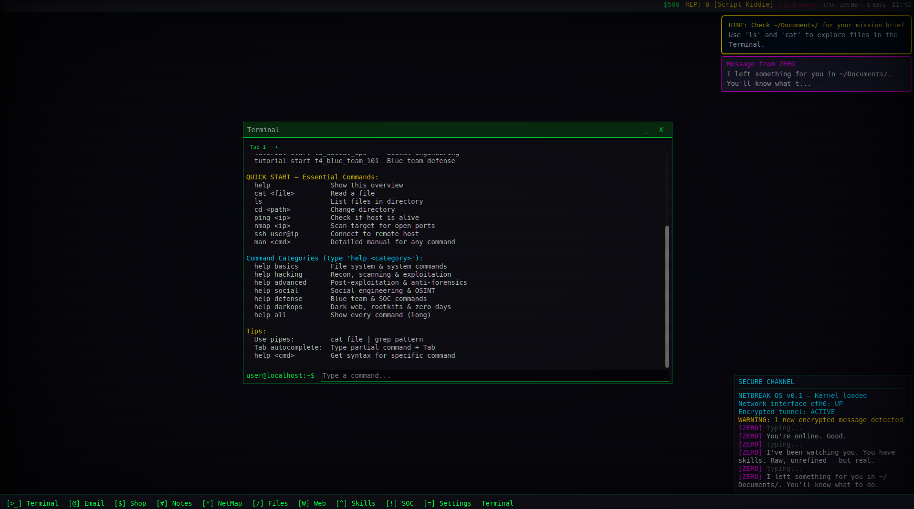Viewport: 914px width, 509px height.
Task: Click the 'help darkops' line in terminal
Action: 352,307
